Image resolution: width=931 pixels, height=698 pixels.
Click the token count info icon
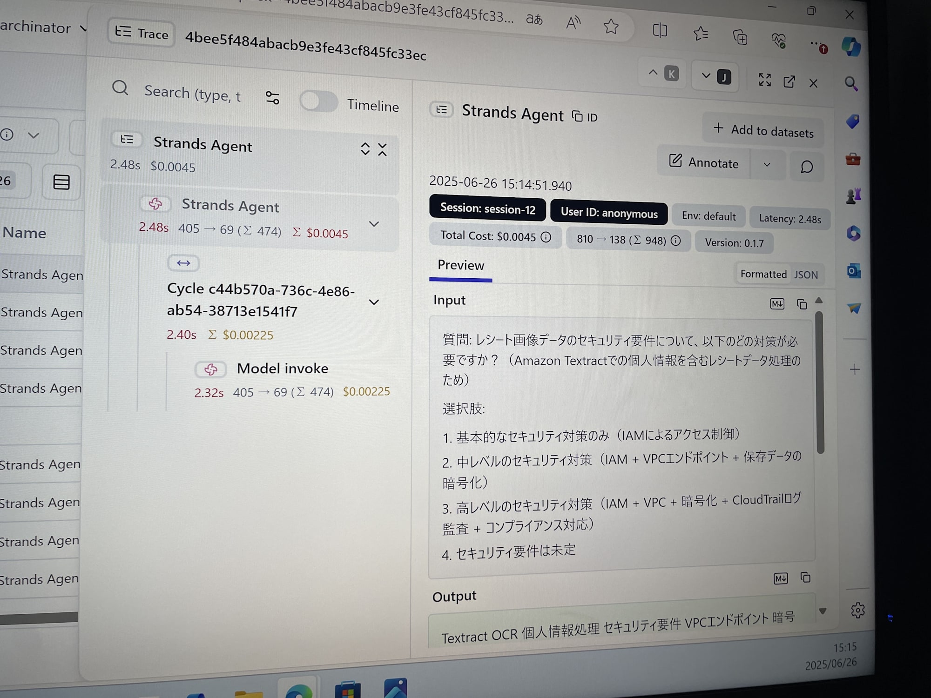click(676, 241)
